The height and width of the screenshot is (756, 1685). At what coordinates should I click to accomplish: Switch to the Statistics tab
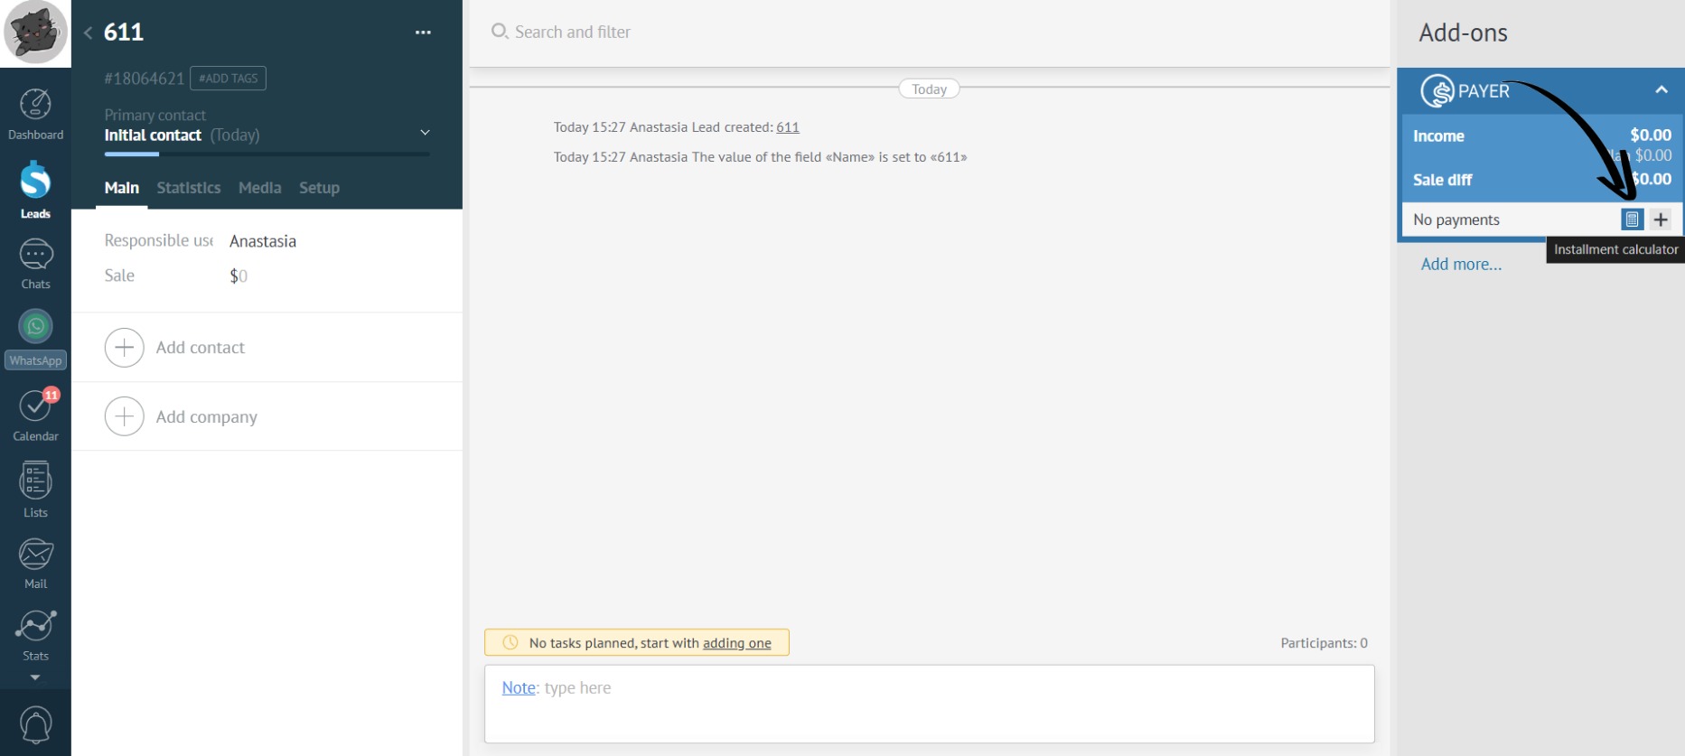click(188, 188)
